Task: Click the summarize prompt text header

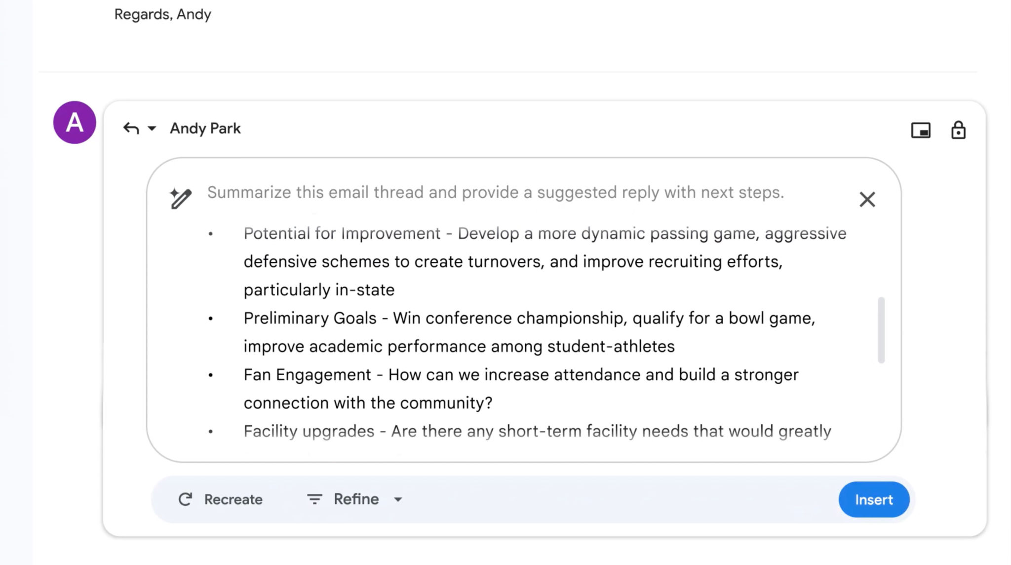Action: (x=495, y=192)
